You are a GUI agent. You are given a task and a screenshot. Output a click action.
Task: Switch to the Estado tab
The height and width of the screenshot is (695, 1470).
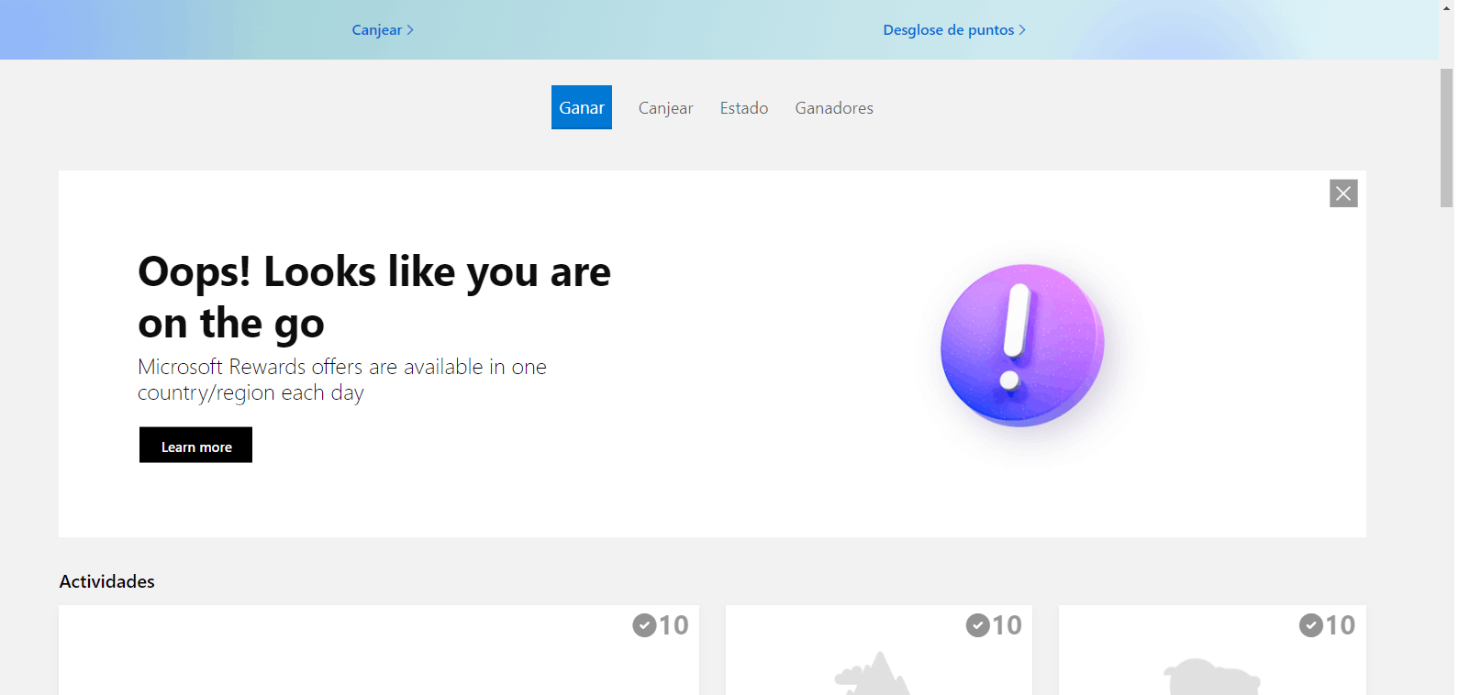744,107
